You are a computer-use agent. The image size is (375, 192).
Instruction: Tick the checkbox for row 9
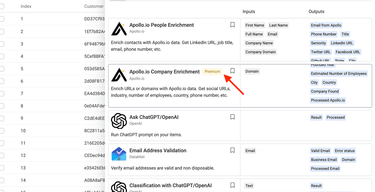coord(2,118)
